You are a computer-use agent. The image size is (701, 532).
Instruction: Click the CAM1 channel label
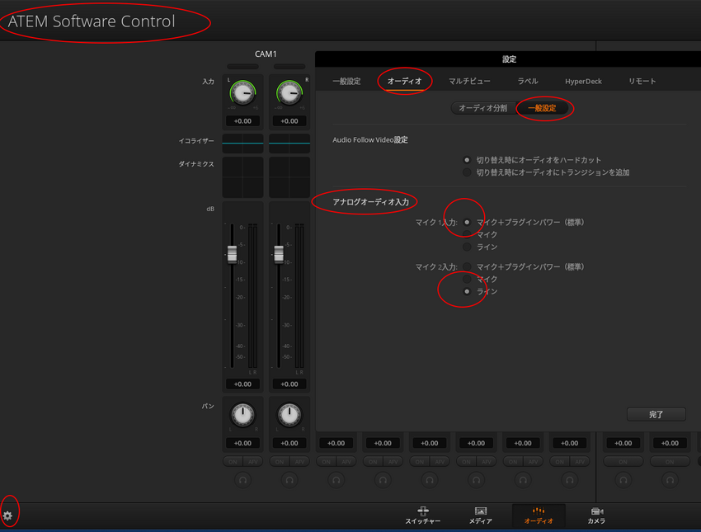266,54
